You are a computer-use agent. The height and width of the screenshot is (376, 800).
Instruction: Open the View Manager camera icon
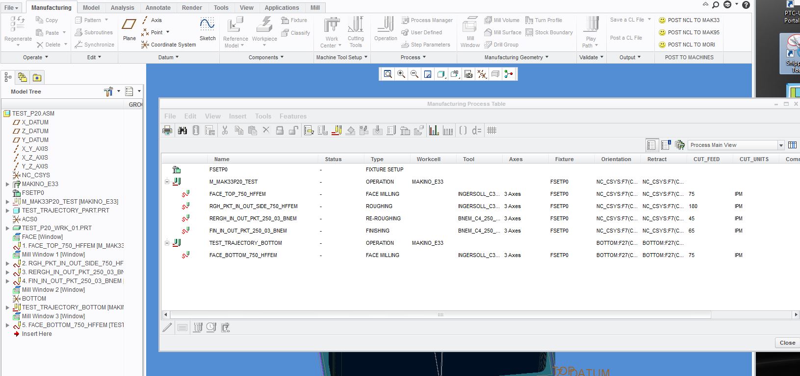pyautogui.click(x=468, y=74)
